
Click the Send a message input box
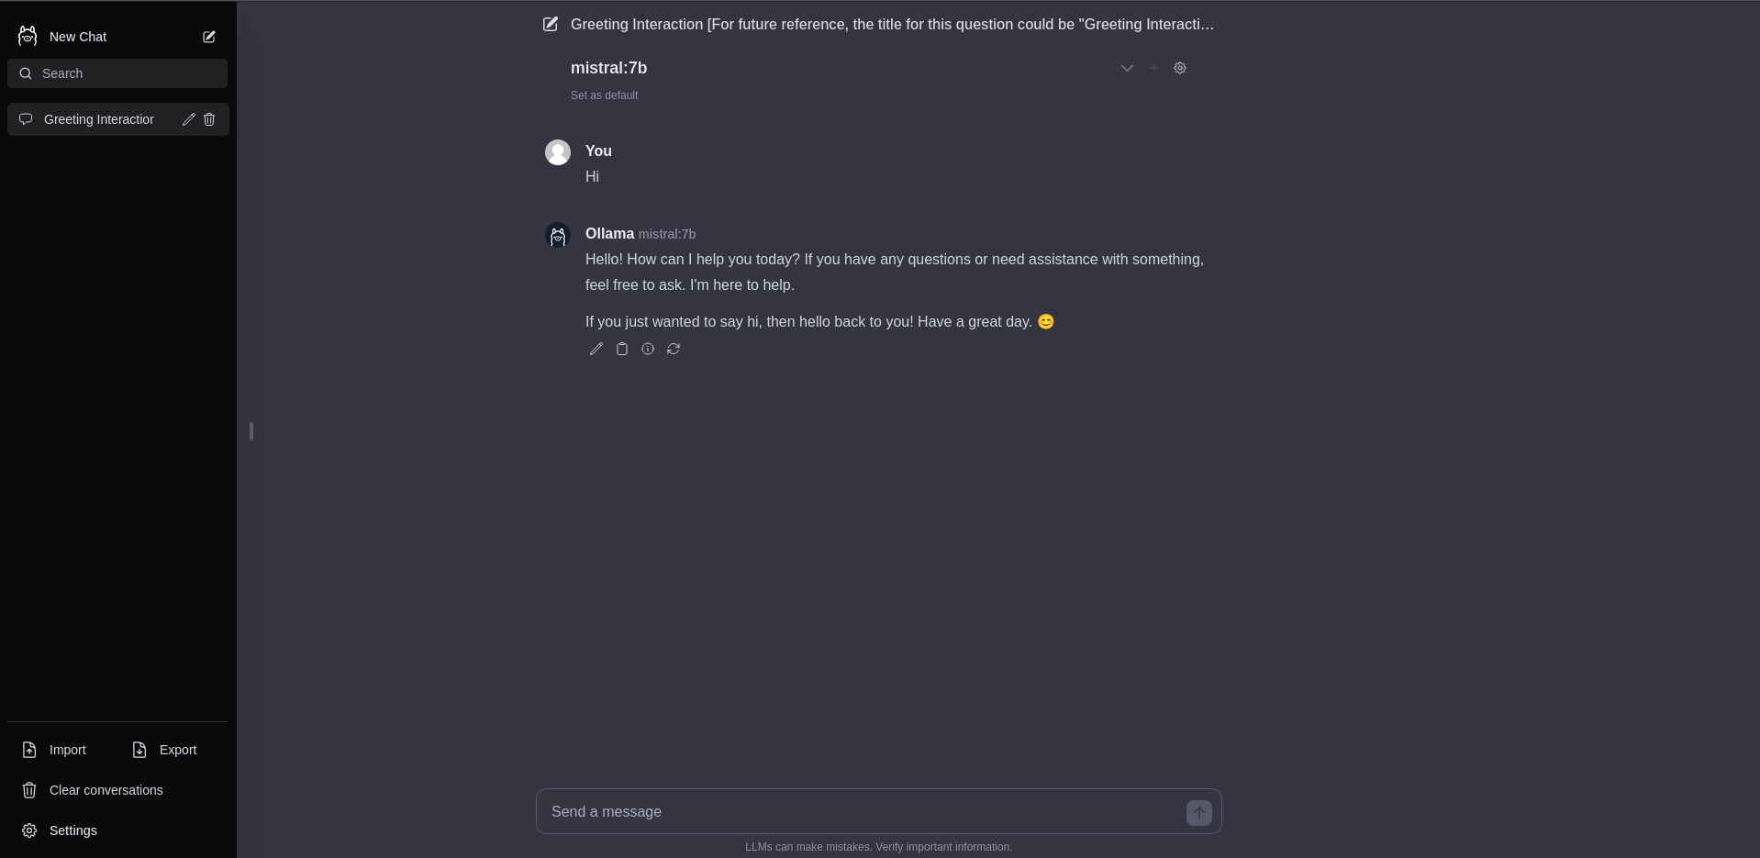click(x=861, y=812)
